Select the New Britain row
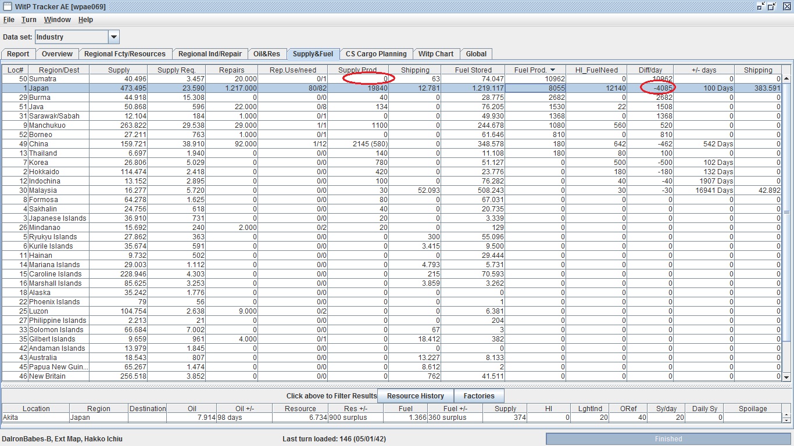This screenshot has width=794, height=446. pos(392,376)
